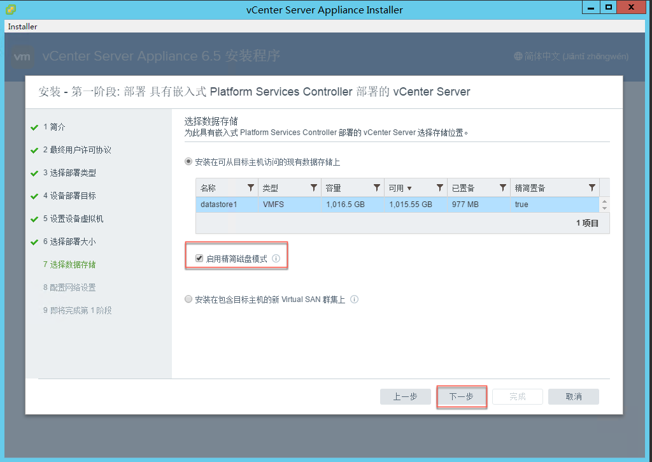Select step 7 选择数据存储
Screen dimensions: 652x462
[x=69, y=264]
